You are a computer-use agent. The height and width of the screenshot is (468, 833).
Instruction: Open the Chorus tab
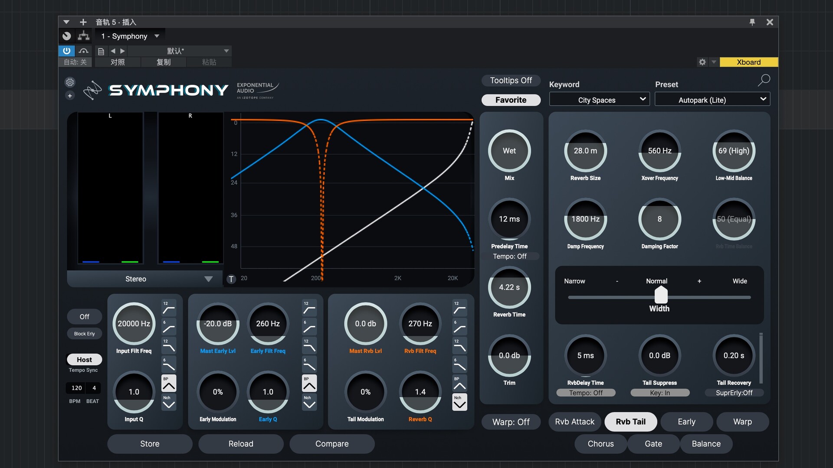[600, 444]
